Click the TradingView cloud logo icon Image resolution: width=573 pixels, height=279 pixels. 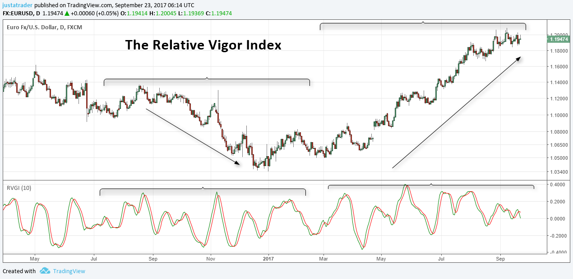pos(45,271)
